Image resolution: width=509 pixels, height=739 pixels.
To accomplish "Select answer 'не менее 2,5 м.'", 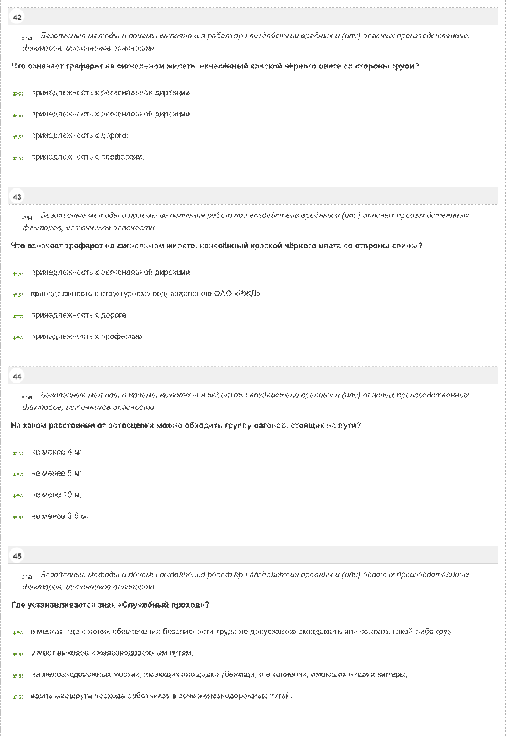I will 60,516.
